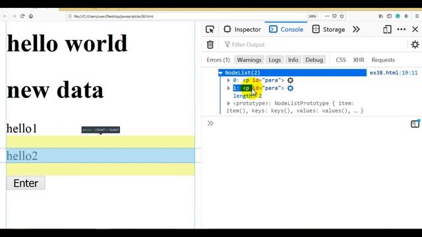
Task: Click the 'new data' heading
Action: point(55,90)
